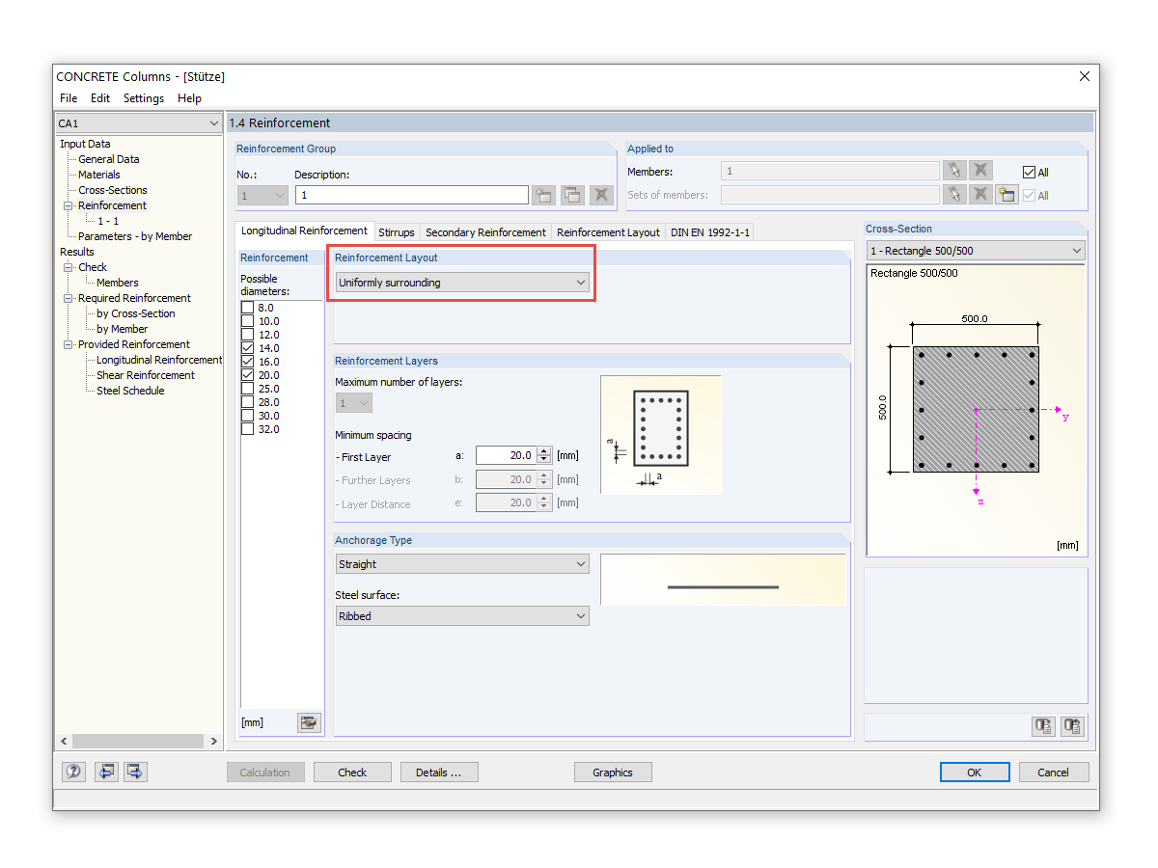Viewport: 1158px width, 868px height.
Task: Open the Settings menu
Action: [x=143, y=97]
